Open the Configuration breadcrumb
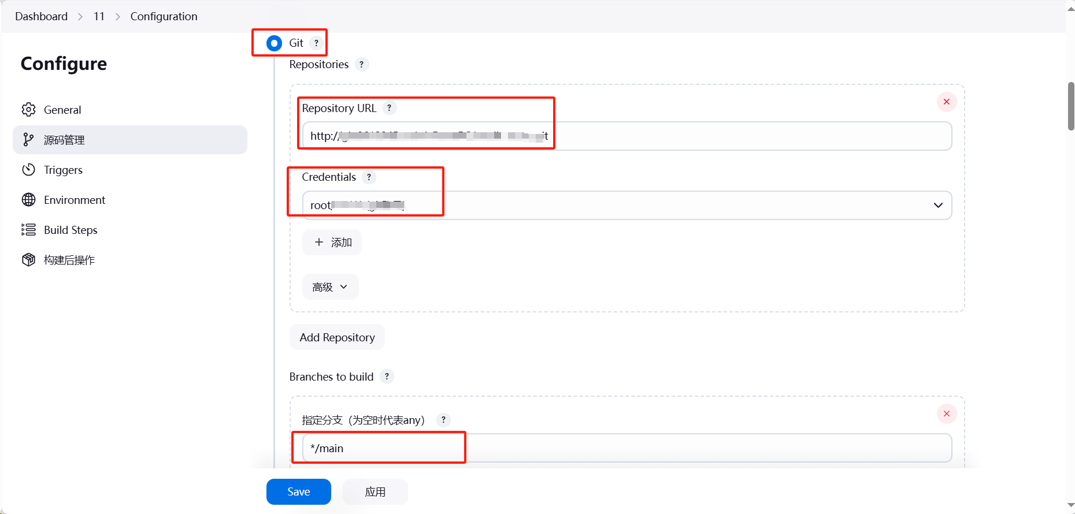 click(164, 17)
